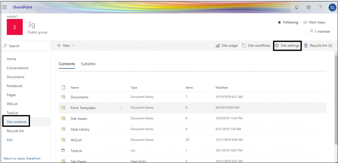Open the Site Assets library name

(x=79, y=118)
